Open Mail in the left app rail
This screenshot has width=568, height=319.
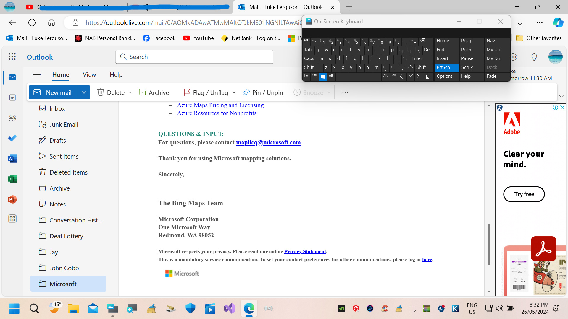(12, 77)
